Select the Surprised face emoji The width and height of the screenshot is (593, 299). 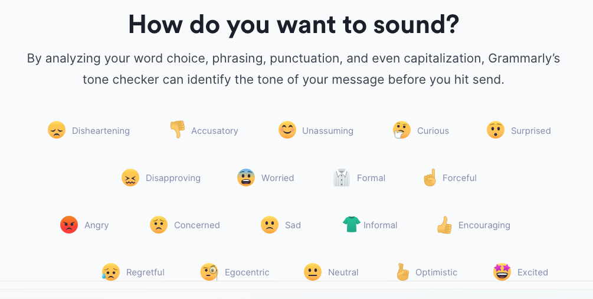click(x=496, y=130)
